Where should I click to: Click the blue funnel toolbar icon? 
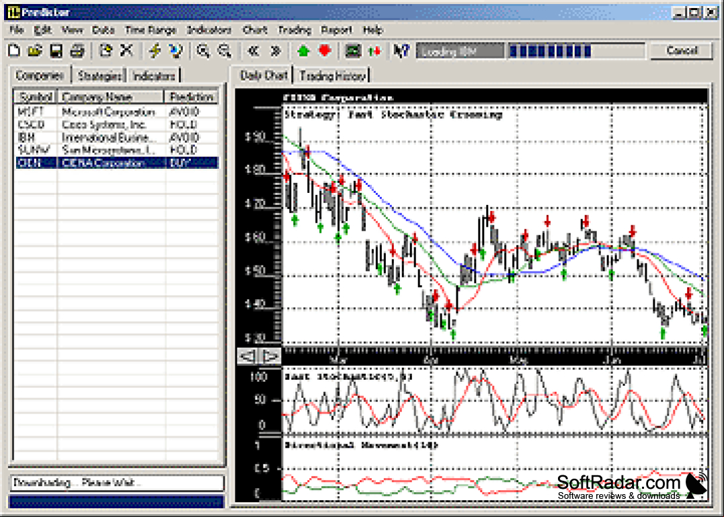176,50
